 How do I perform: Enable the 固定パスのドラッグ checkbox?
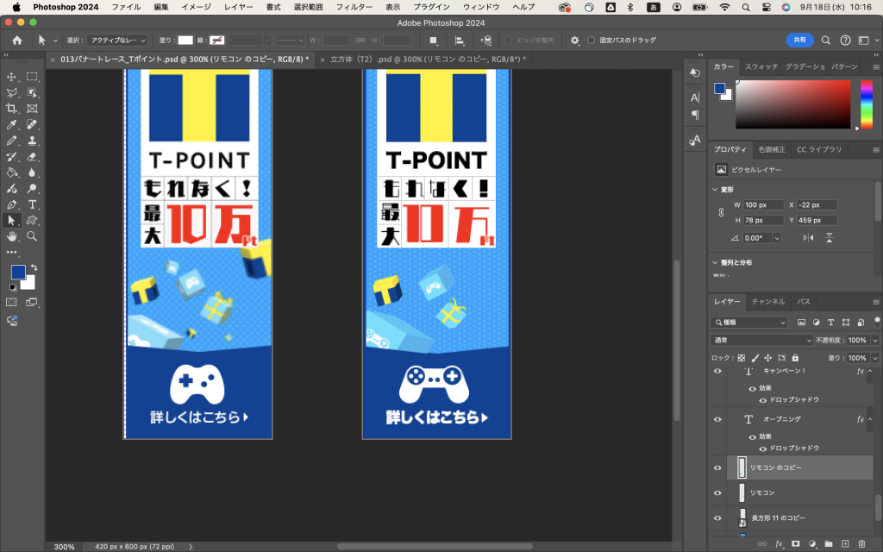pyautogui.click(x=591, y=41)
